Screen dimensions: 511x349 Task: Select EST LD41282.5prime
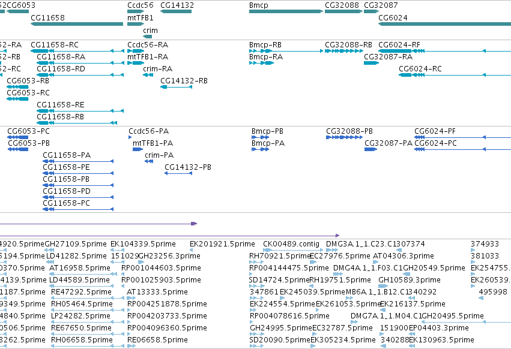coord(50,261)
